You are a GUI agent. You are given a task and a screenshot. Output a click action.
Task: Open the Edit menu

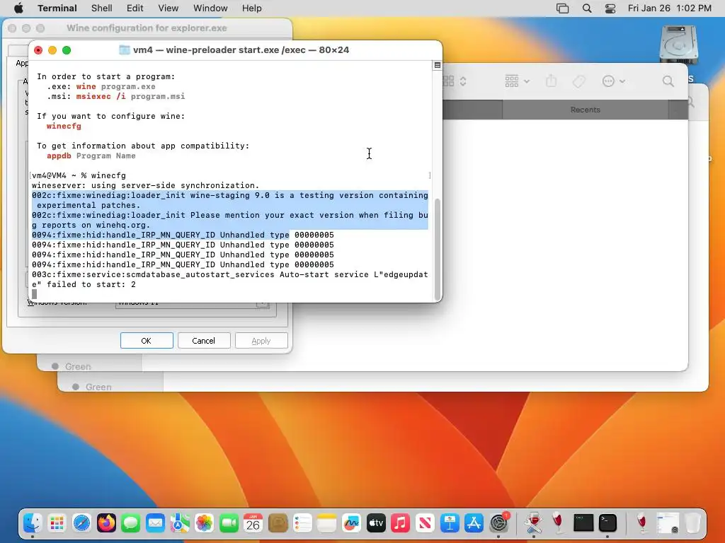[x=135, y=8]
